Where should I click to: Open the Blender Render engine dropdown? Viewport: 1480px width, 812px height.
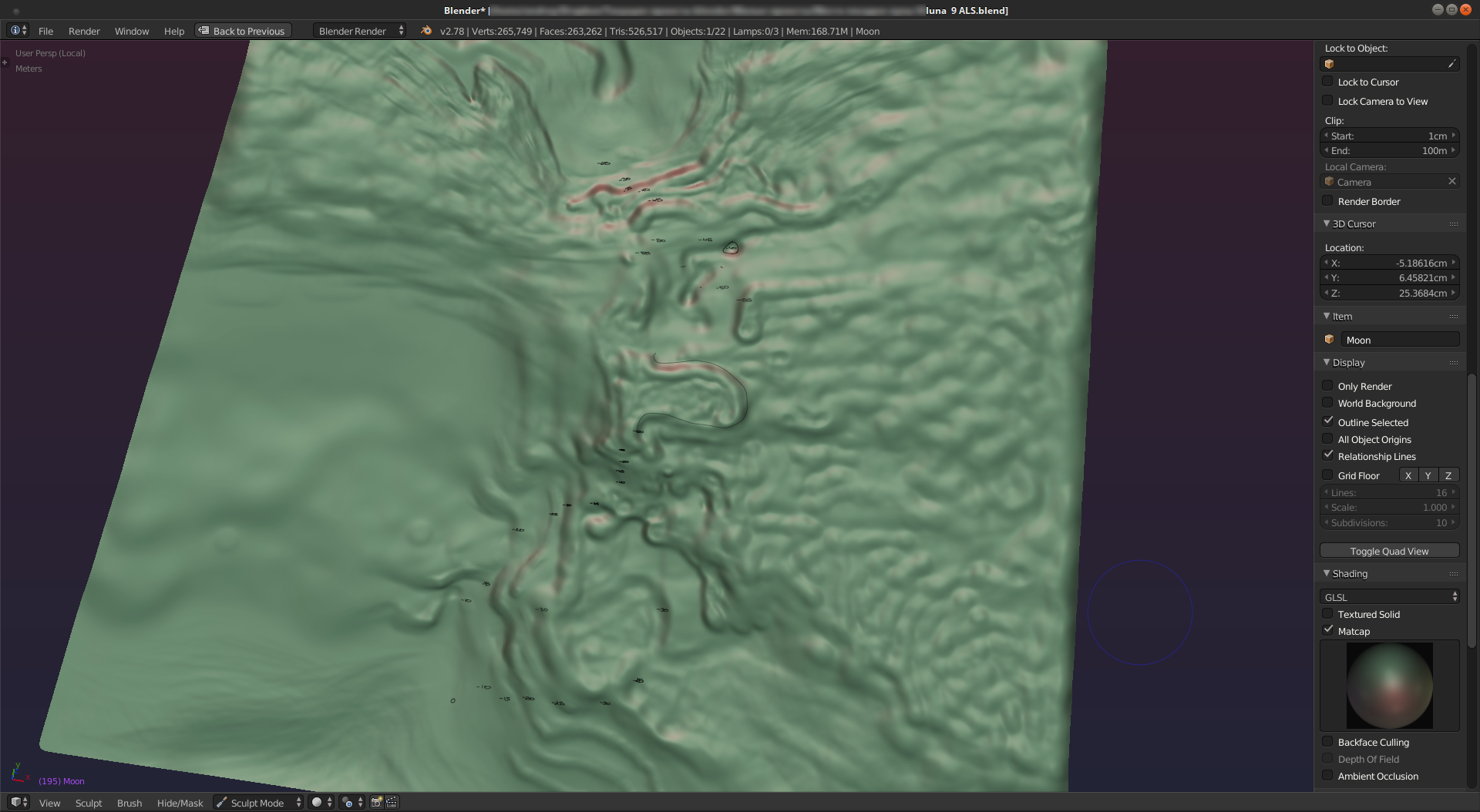pyautogui.click(x=360, y=31)
